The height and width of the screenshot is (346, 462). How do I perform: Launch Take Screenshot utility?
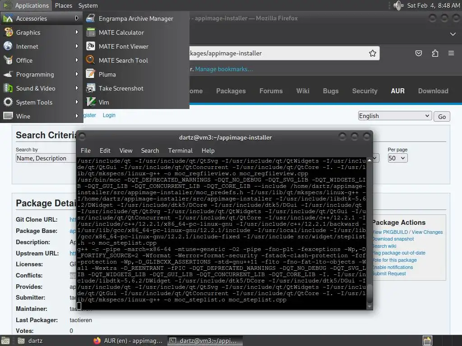[136, 88]
